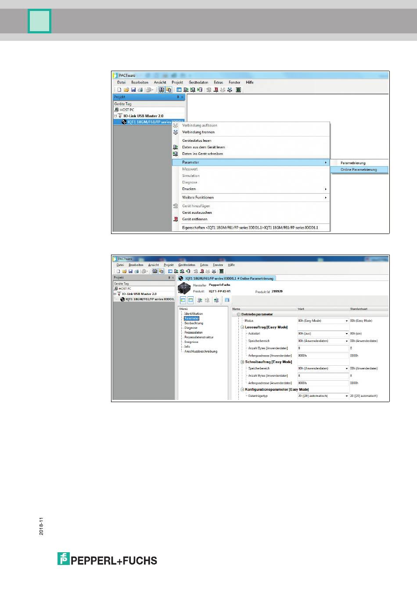Screen dimensions: 417x590
Task: Click Save disk icon in upper PACTware toolbar
Action: click(x=133, y=90)
